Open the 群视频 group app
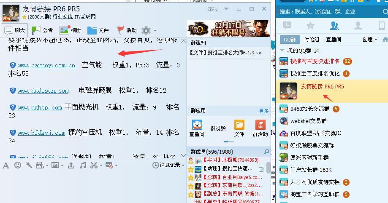The height and width of the screenshot is (203, 388). point(218,128)
